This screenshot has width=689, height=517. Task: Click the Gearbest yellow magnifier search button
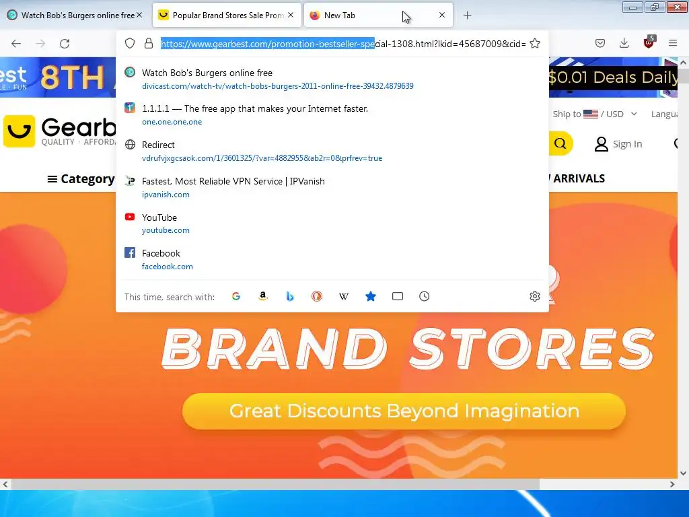560,143
